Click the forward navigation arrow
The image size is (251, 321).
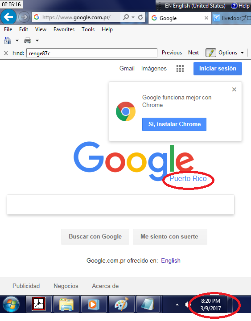tap(24, 17)
